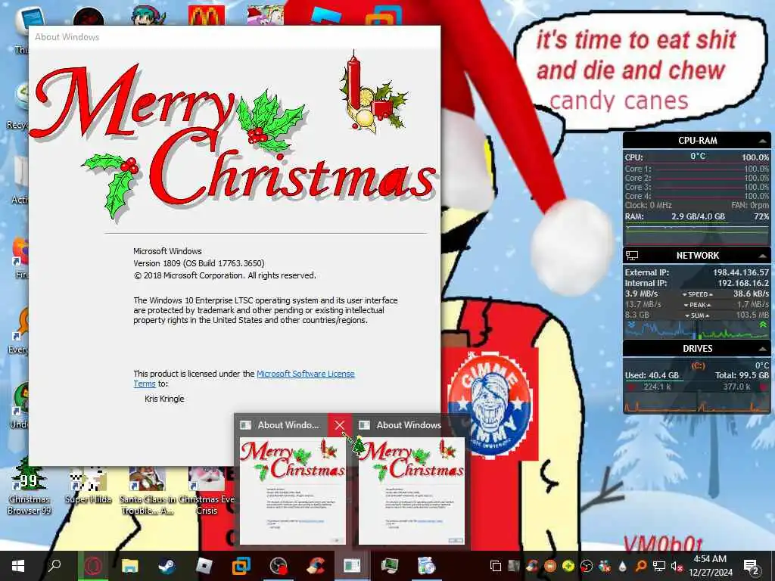Viewport: 775px width, 581px height.
Task: Click the orange round tray icon
Action: (549, 566)
